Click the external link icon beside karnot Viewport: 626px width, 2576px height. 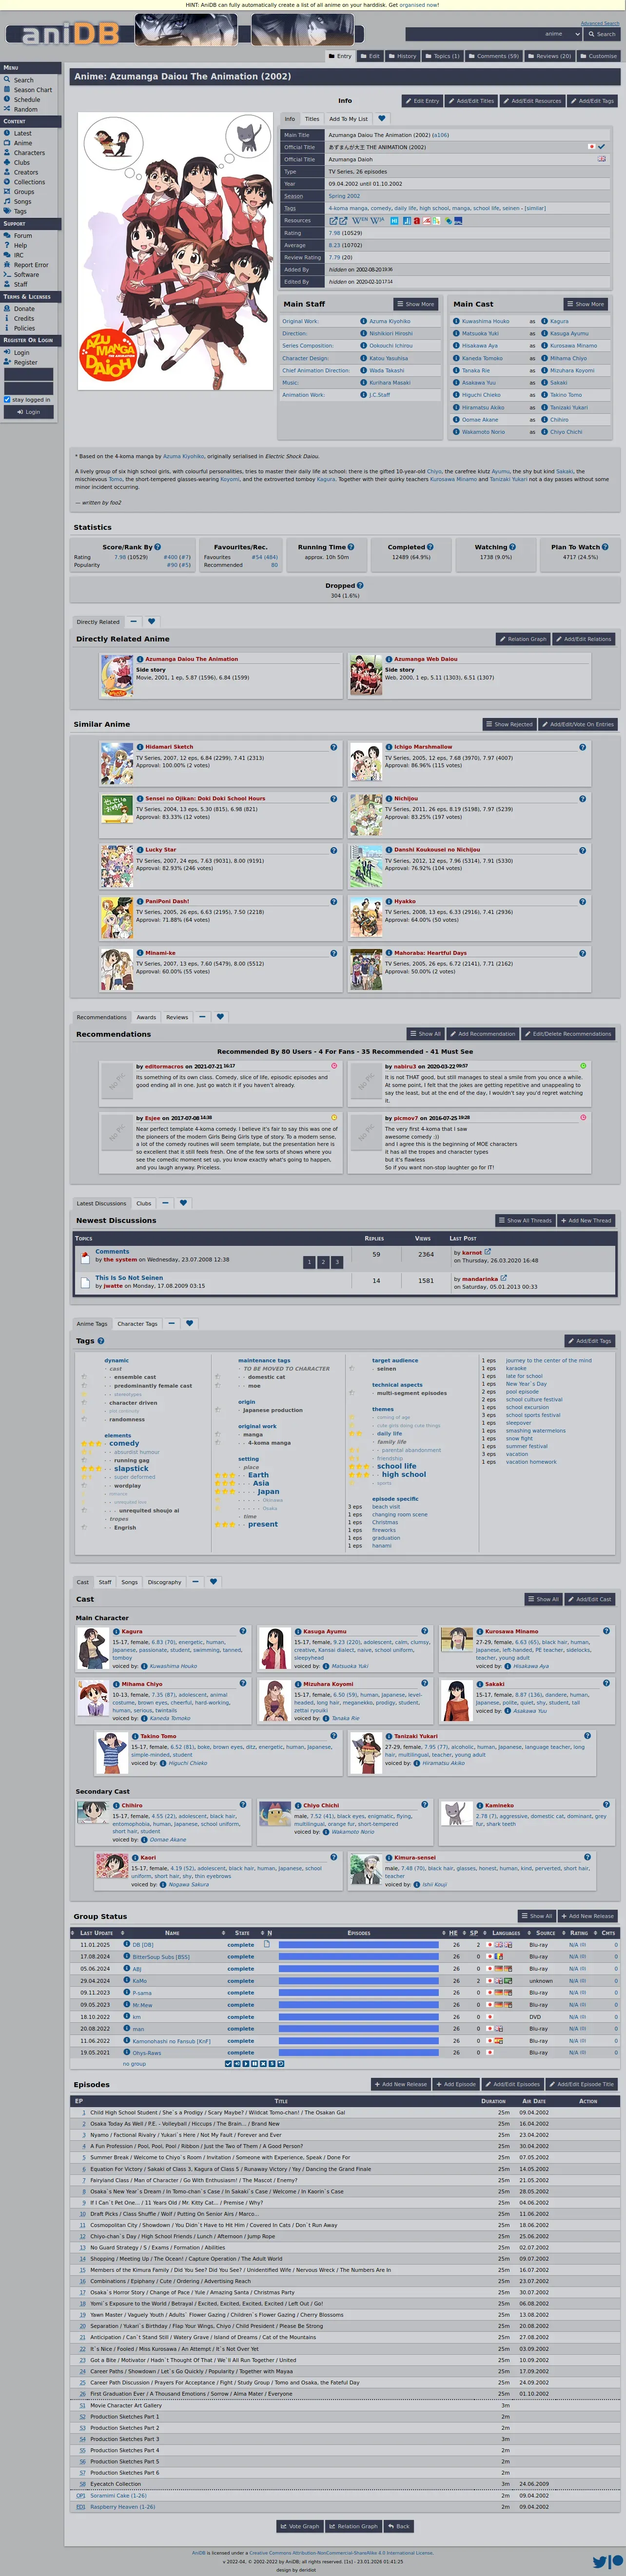[x=488, y=1251]
